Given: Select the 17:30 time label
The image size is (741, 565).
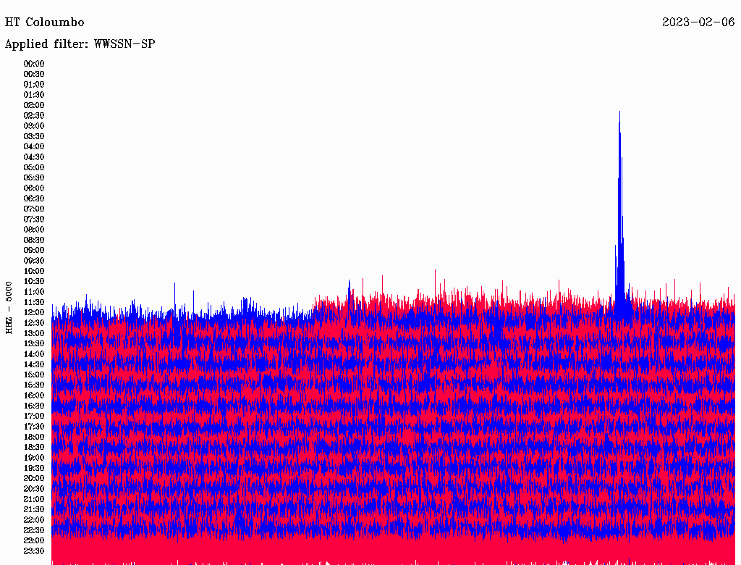Looking at the screenshot, I should (x=34, y=427).
